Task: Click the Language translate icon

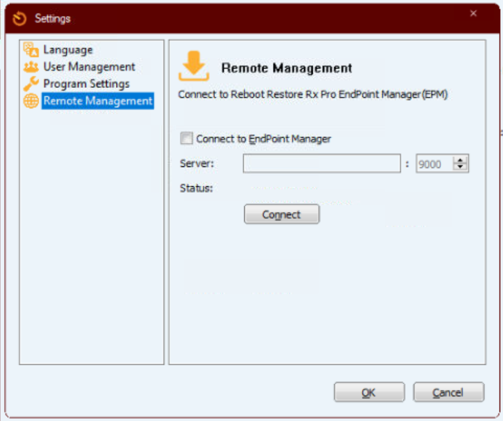Action: 31,49
